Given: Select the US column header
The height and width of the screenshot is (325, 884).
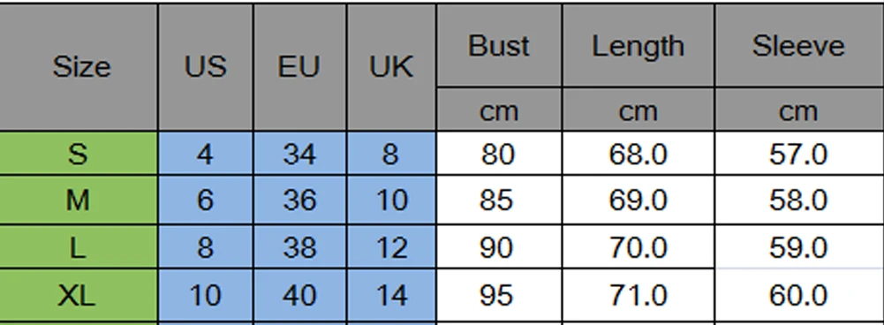Looking at the screenshot, I should point(206,67).
